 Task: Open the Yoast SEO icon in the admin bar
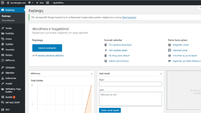pos(48,3)
